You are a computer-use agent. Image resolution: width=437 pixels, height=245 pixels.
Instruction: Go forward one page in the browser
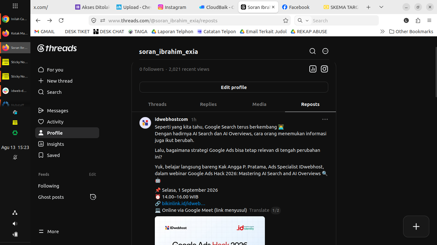coord(50,20)
